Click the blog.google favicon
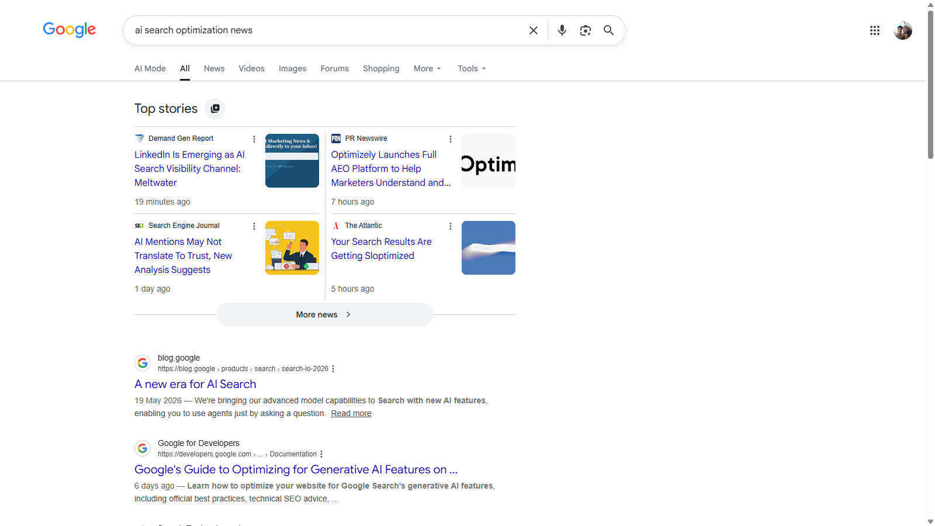The image size is (935, 526). coord(143,363)
